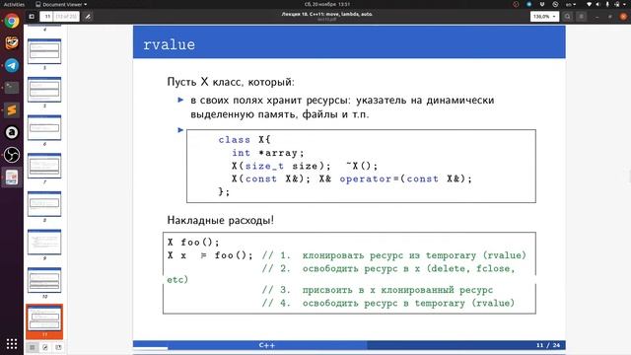
Task: Switch sidebar to thumbnails view button
Action: 33,347
